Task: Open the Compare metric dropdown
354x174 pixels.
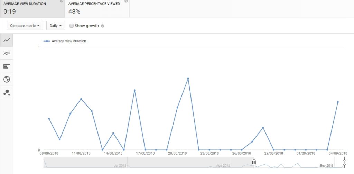Action: tap(25, 26)
